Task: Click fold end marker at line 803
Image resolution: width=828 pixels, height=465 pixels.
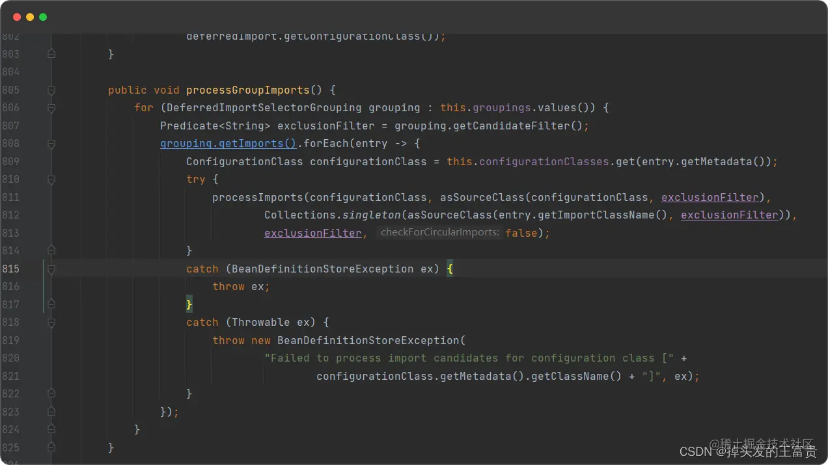Action: [x=51, y=54]
